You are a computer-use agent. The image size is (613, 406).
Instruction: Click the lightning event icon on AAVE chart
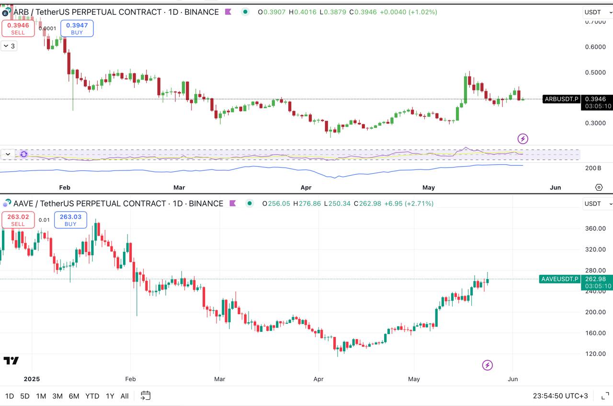pyautogui.click(x=487, y=365)
